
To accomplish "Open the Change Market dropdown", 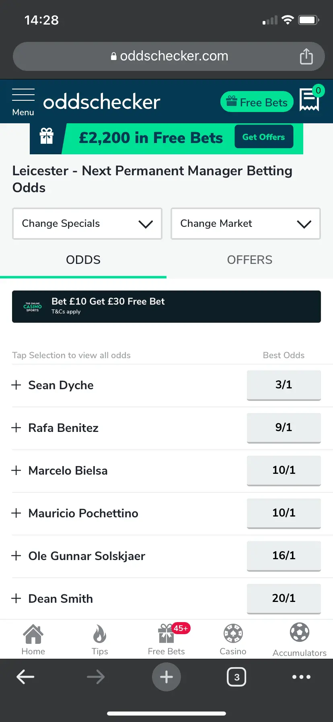I will pos(246,224).
